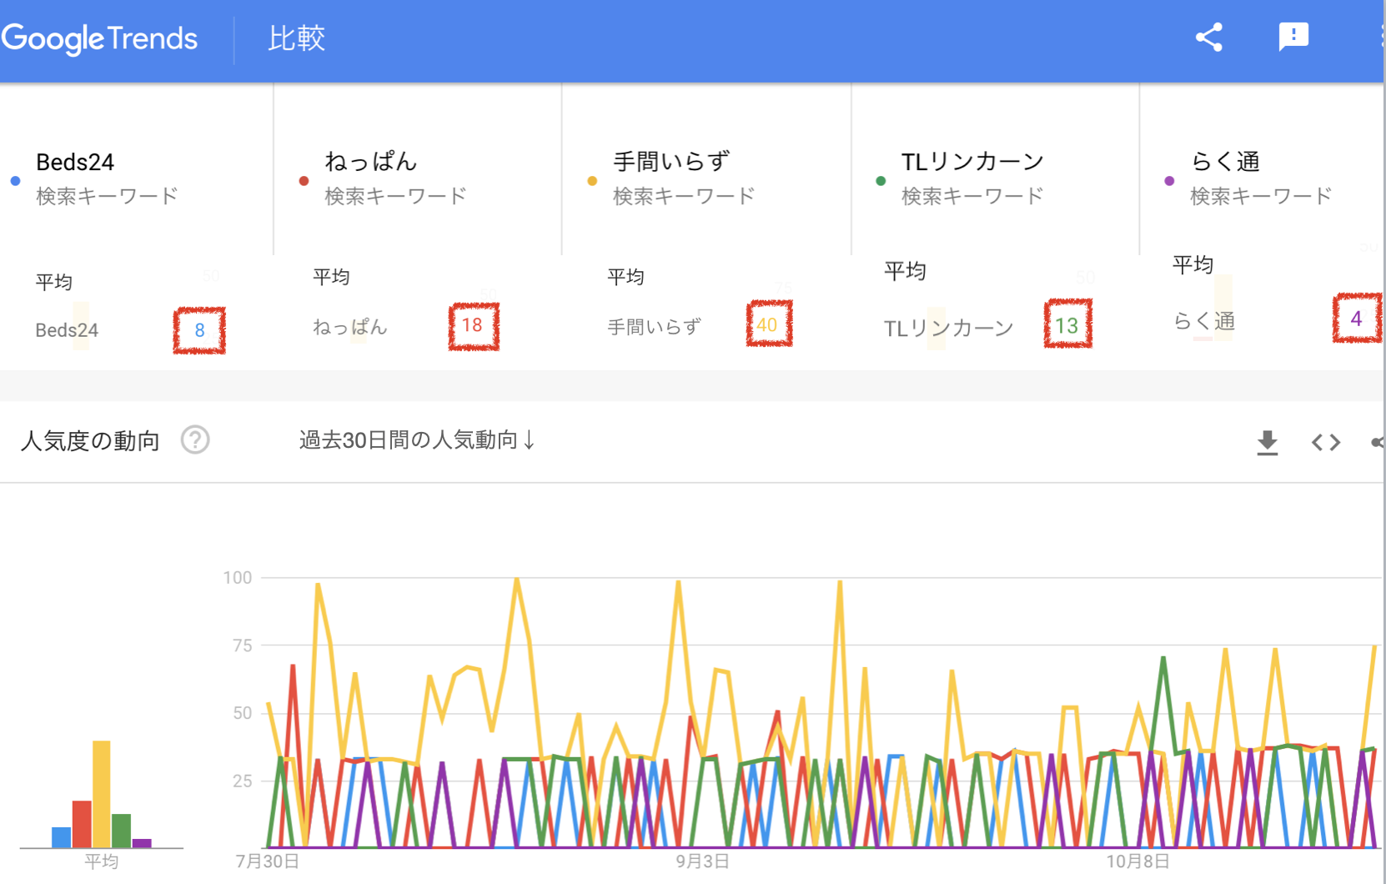Screen dimensions: 1386x884
Task: Click the TLリンカーン average value 13
Action: pos(1067,325)
